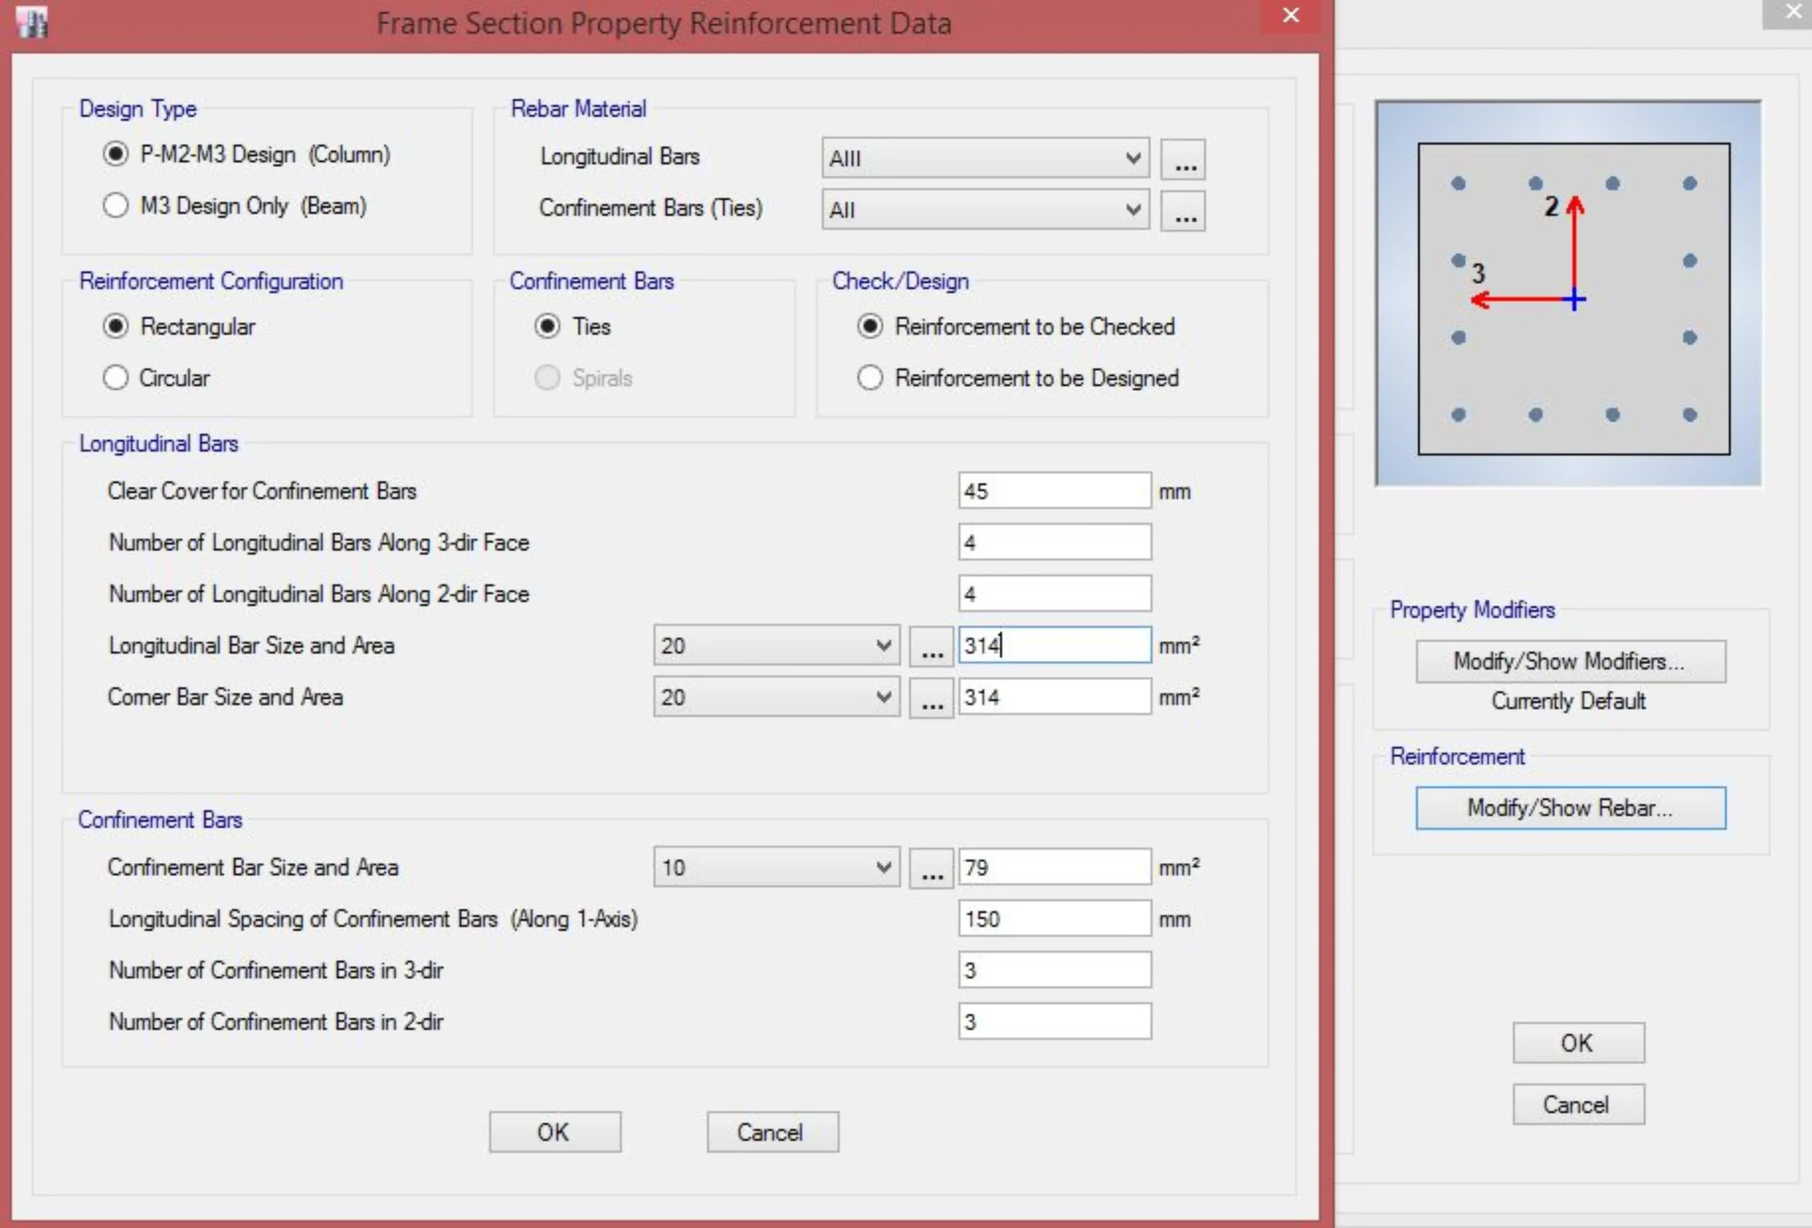Expand Longitudinal Bars material dropdown AIII
Screen dimensions: 1812x1228
point(985,159)
